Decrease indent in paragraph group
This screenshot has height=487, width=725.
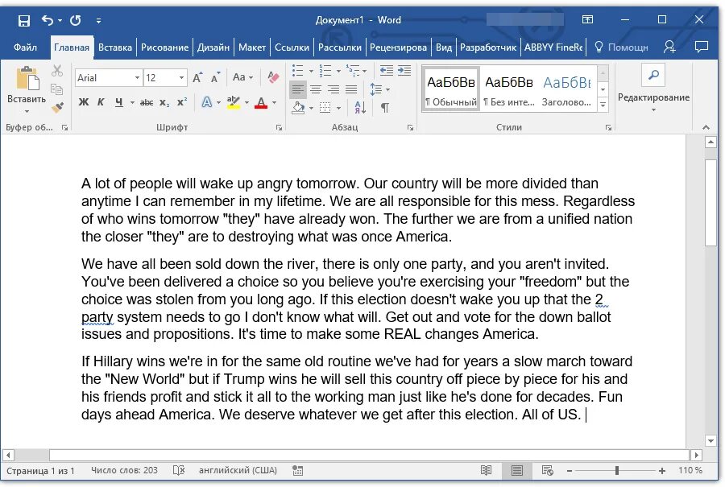pos(386,70)
